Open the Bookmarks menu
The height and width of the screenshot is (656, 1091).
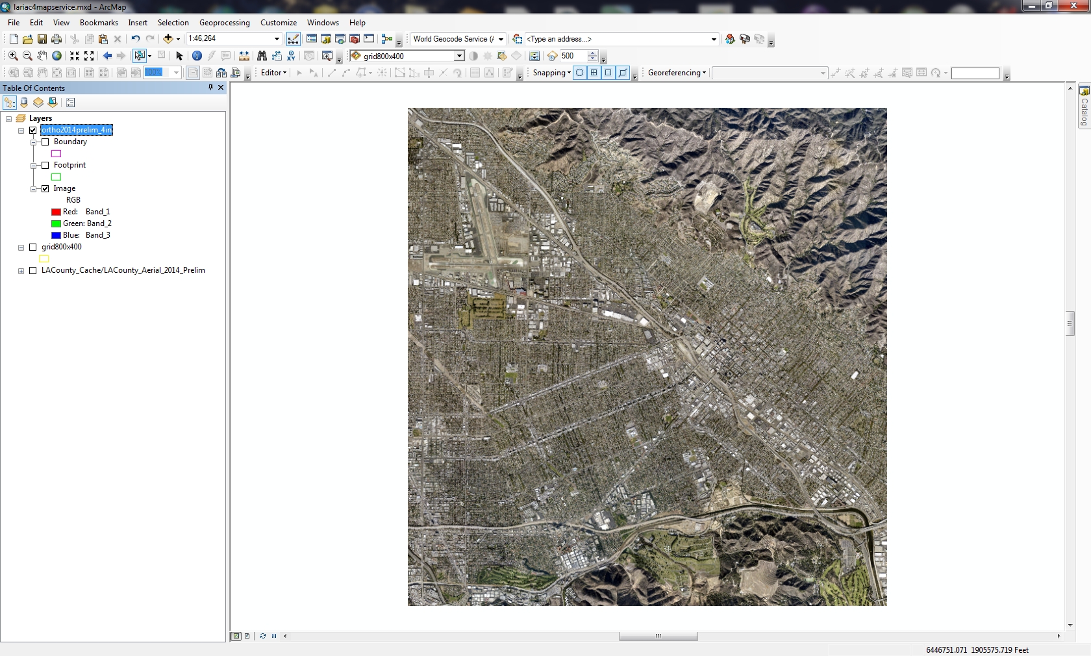[x=99, y=23]
